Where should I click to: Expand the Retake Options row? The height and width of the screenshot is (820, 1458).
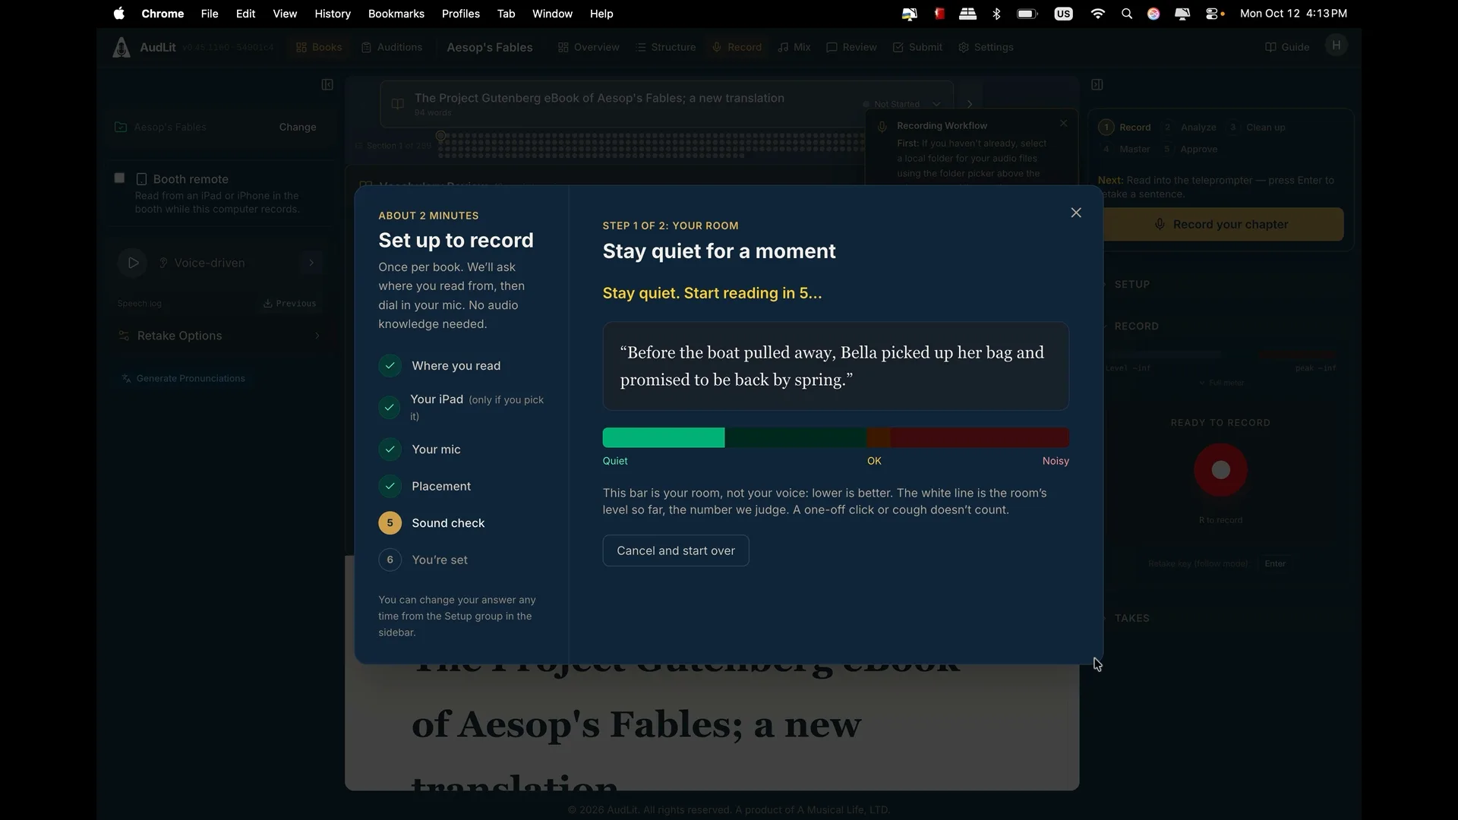pyautogui.click(x=219, y=336)
